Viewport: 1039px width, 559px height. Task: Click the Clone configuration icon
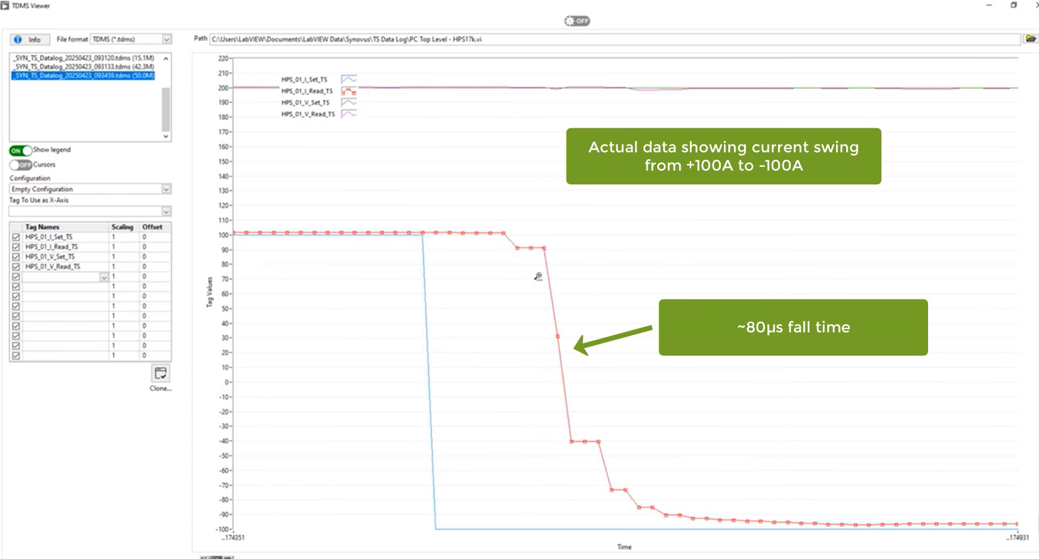161,373
